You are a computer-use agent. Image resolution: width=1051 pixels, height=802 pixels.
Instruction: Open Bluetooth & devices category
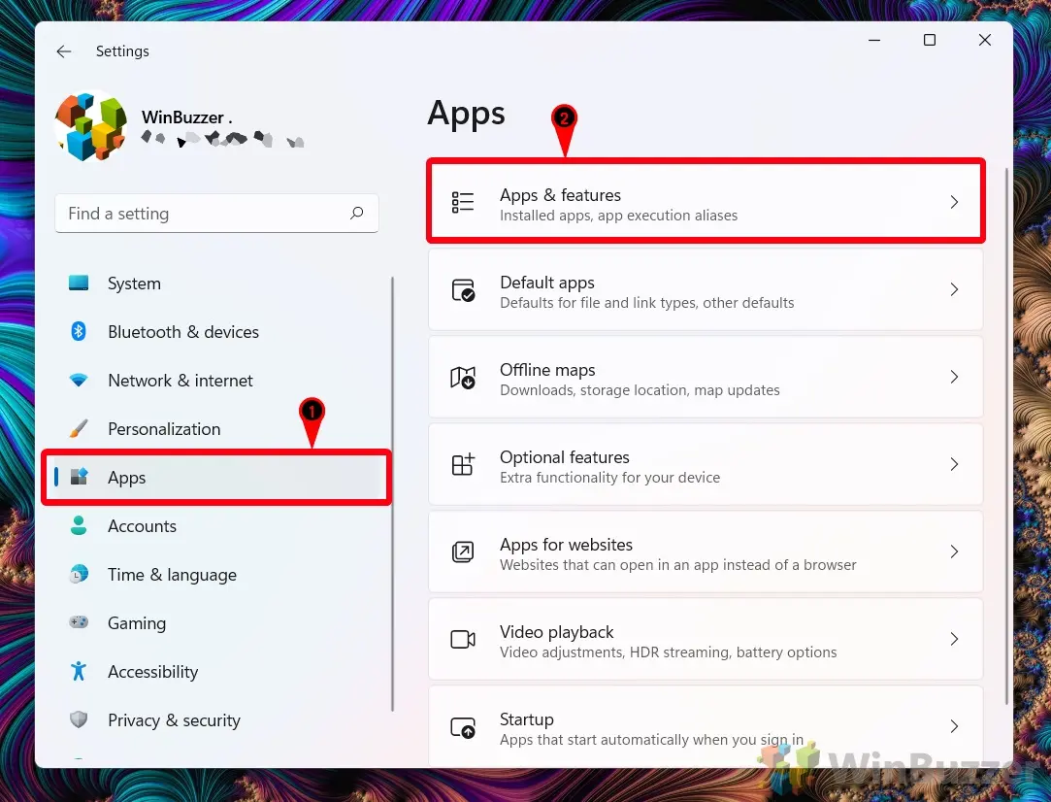point(215,332)
